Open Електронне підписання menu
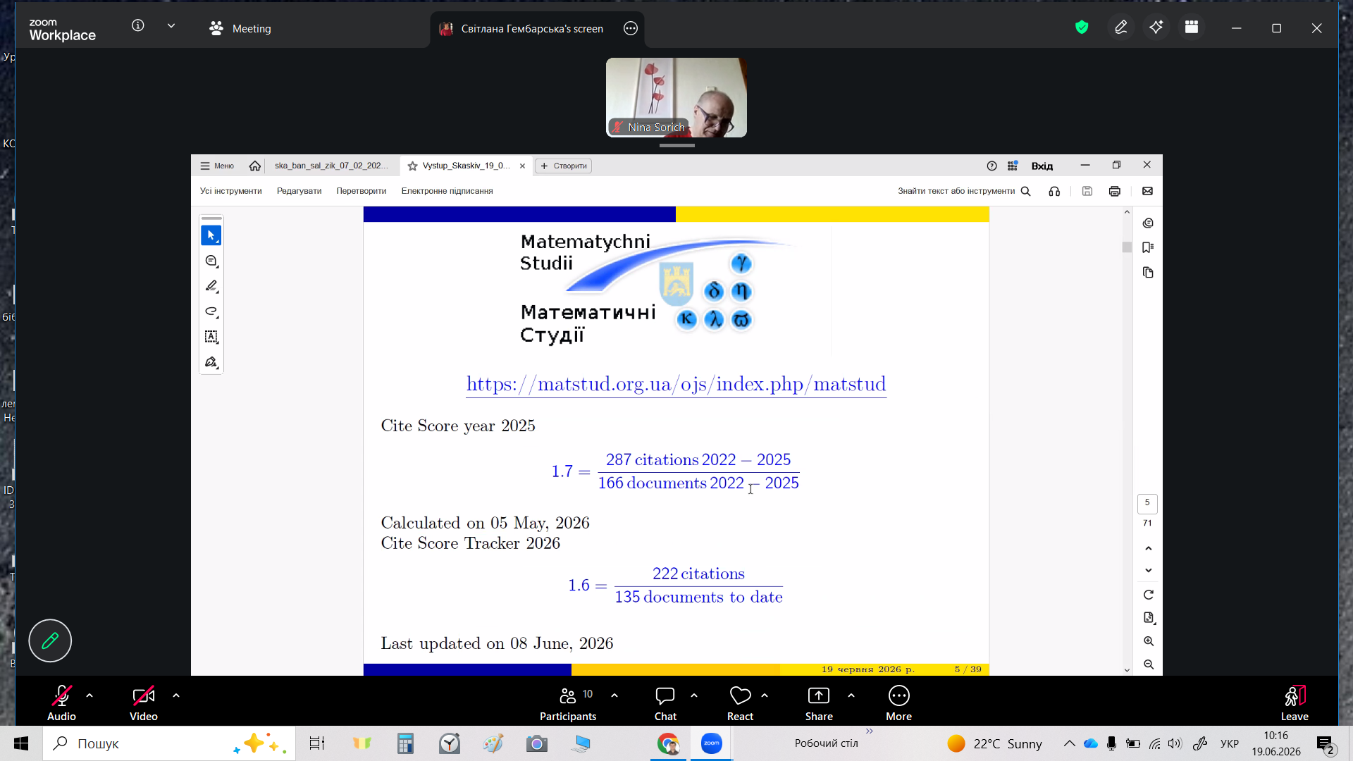 [447, 191]
